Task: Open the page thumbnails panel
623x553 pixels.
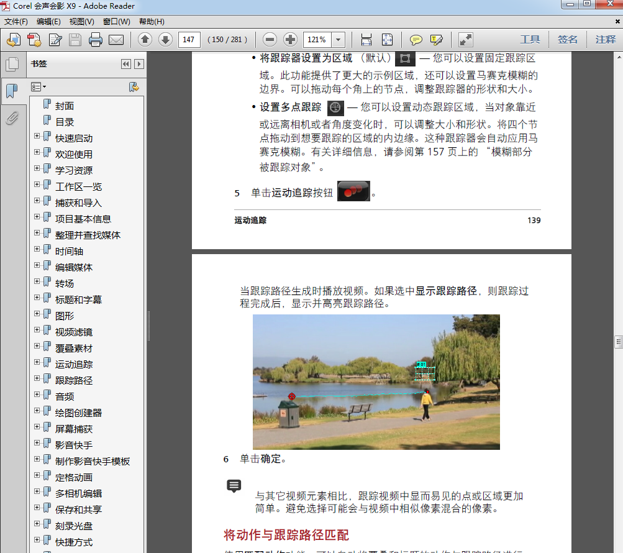Action: click(x=12, y=65)
